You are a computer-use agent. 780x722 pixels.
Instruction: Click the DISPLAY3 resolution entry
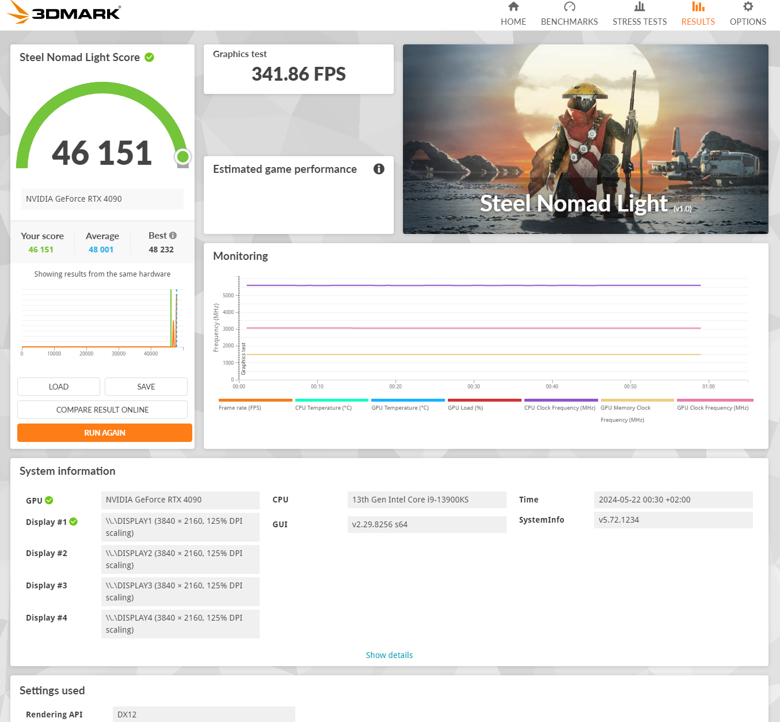[180, 591]
